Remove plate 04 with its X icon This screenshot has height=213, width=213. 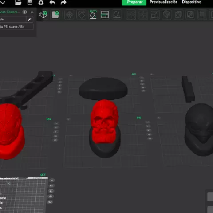click(x=57, y=123)
